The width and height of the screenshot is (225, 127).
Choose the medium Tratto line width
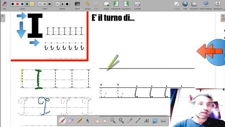[45, 4]
